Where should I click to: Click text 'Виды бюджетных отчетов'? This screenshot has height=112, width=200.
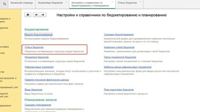tap(39, 94)
